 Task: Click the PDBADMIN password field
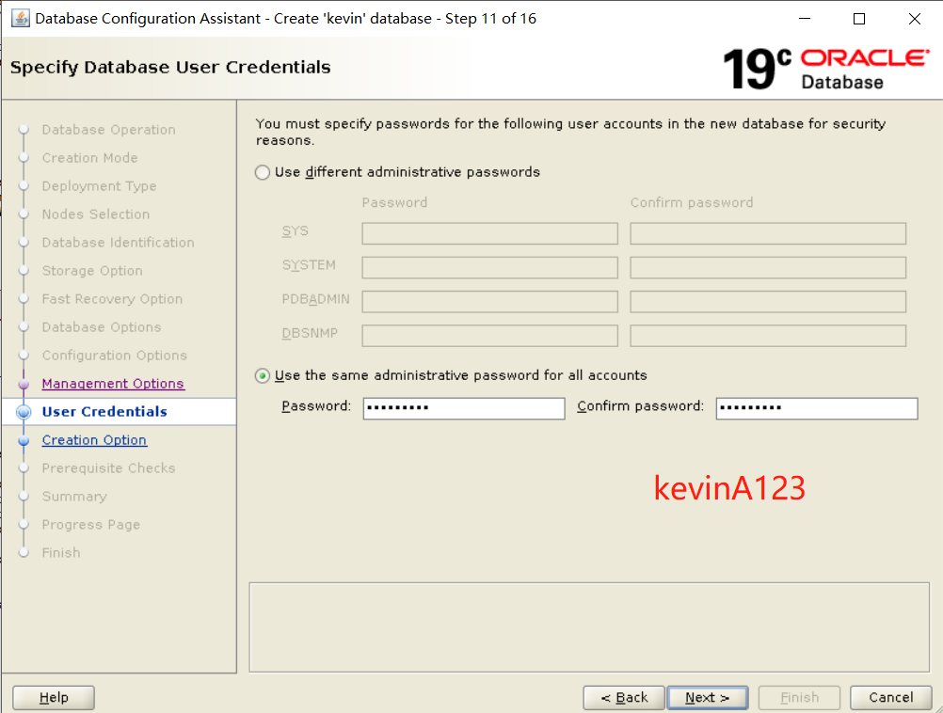(489, 302)
